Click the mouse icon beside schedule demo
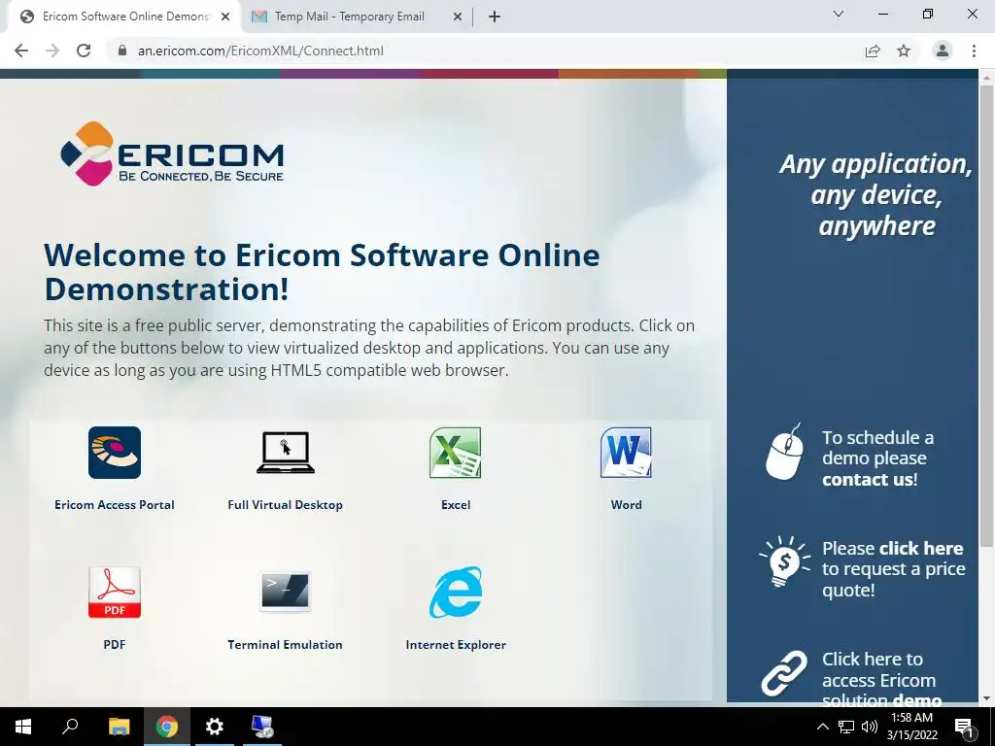995x746 pixels. pyautogui.click(x=785, y=453)
